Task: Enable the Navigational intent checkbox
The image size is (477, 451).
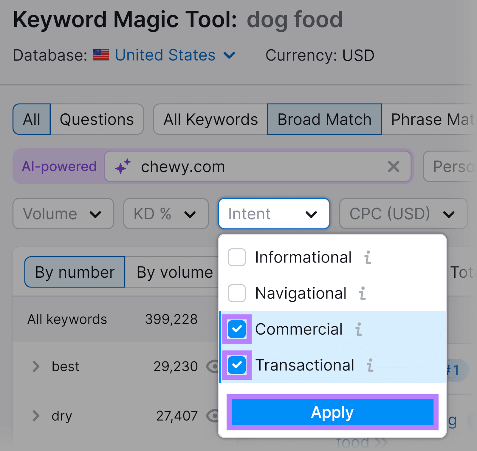Action: 236,293
